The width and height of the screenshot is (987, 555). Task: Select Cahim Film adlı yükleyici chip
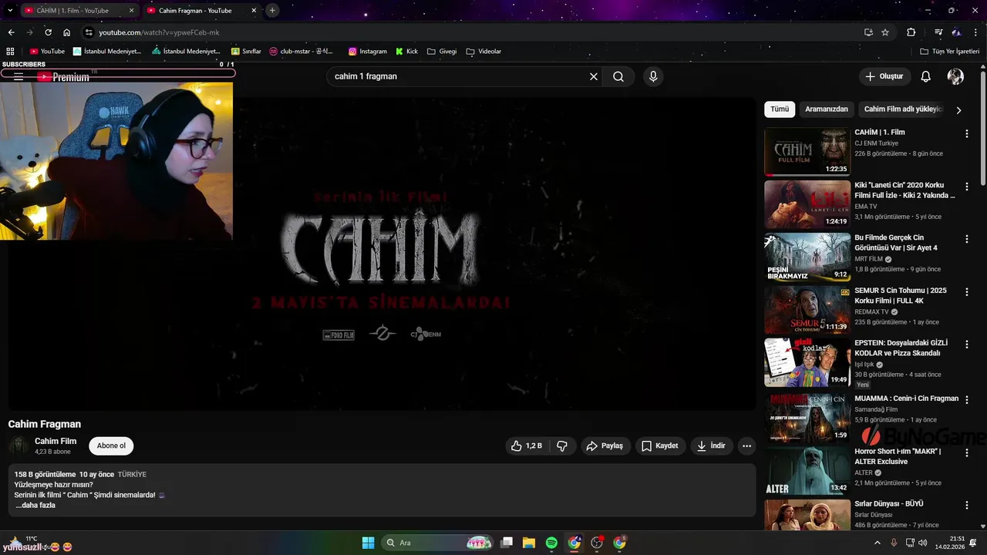point(902,109)
